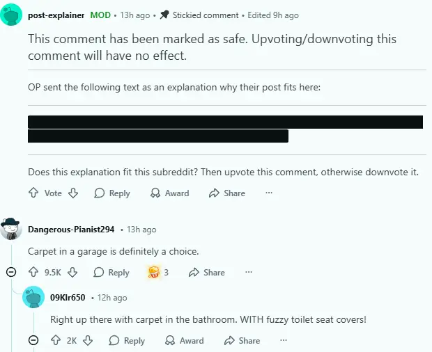Downvote Dangerous-Pianist294's carpet comment
Viewport: 432px width, 352px height.
(72, 273)
